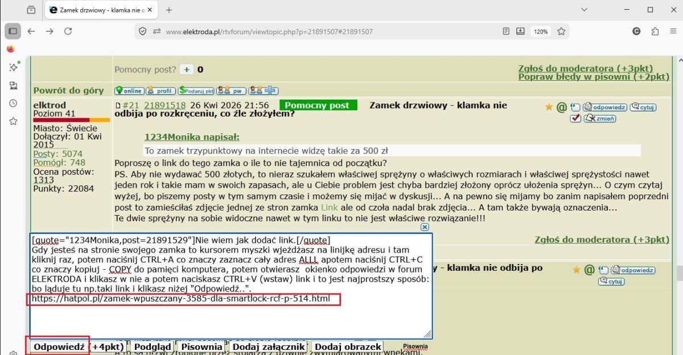The image size is (683, 355).
Task: Click Podgląd preview button
Action: [152, 346]
